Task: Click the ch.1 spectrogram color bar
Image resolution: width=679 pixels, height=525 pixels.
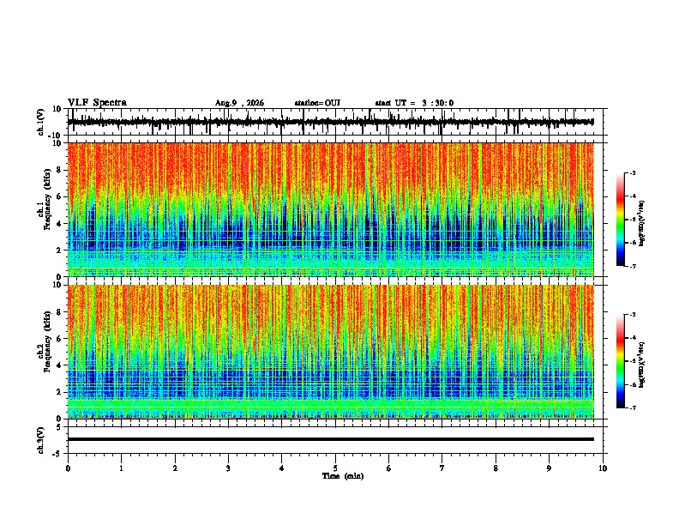Action: pos(621,220)
